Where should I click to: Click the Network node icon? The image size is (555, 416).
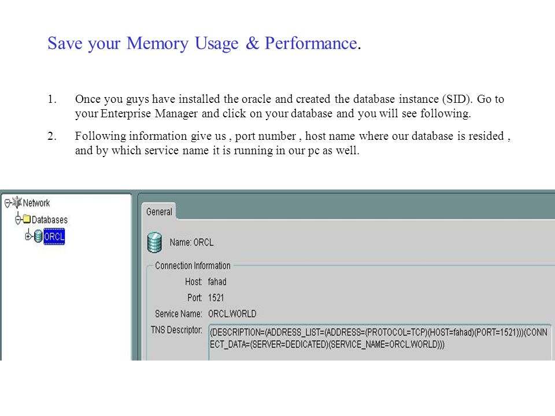17,203
